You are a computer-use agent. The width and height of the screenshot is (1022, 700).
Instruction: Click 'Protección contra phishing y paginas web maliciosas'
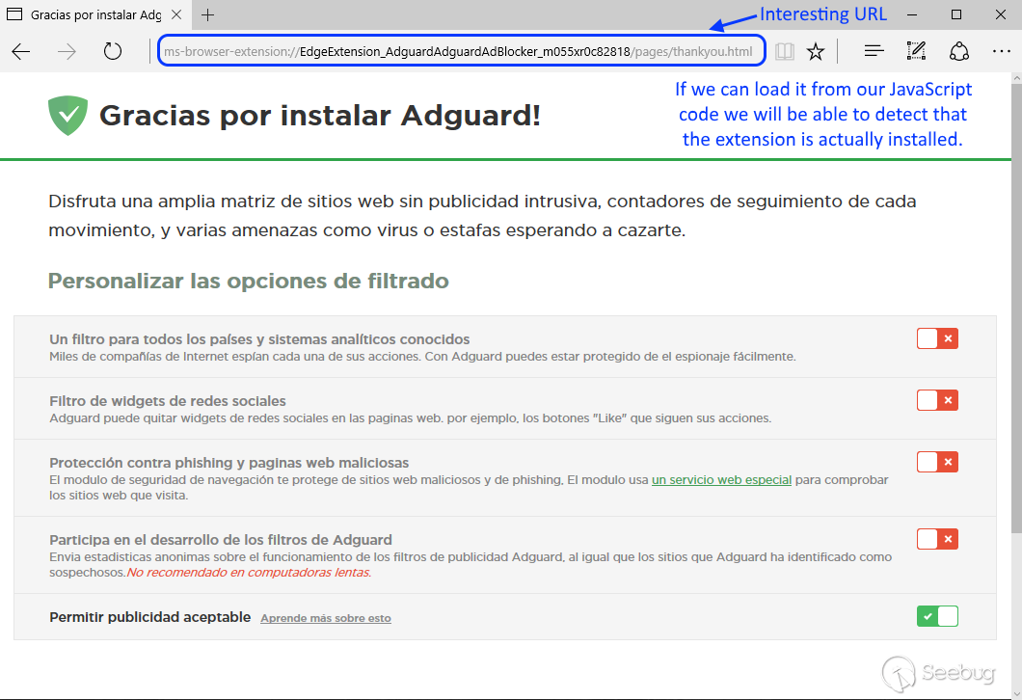229,463
